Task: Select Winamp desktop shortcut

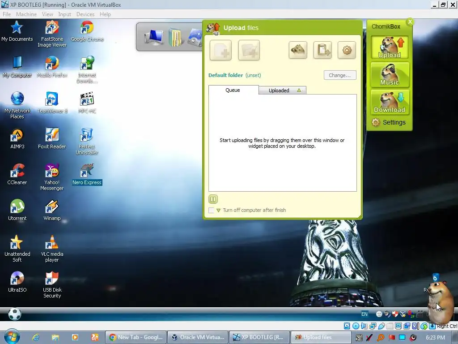Action: pyautogui.click(x=52, y=211)
